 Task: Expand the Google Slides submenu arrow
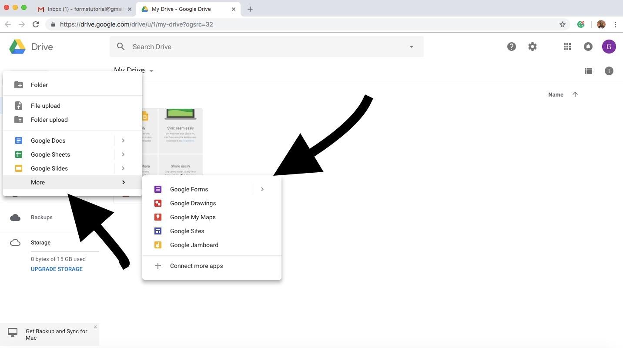[123, 168]
